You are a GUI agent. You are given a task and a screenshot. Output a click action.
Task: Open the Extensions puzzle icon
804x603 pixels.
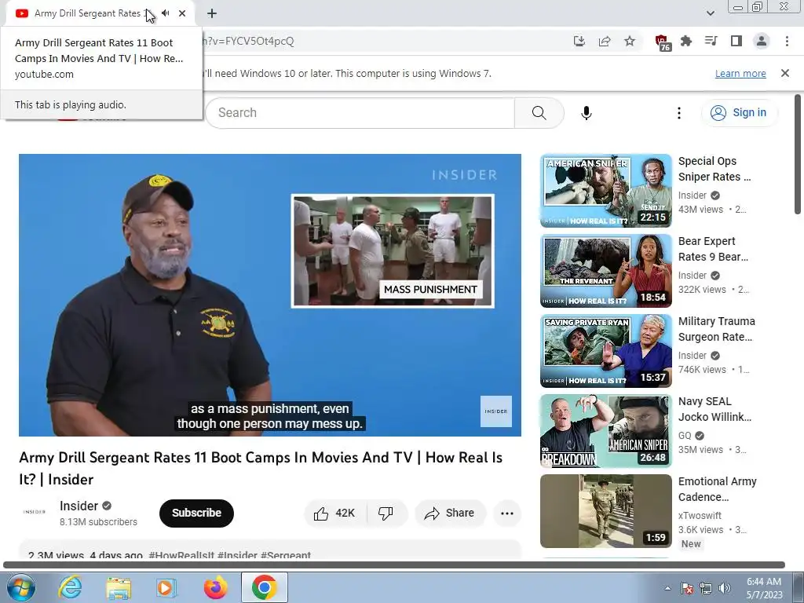click(686, 42)
